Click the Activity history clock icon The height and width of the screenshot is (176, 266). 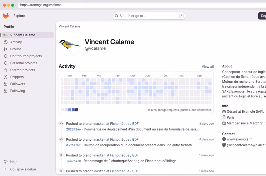[6, 42]
